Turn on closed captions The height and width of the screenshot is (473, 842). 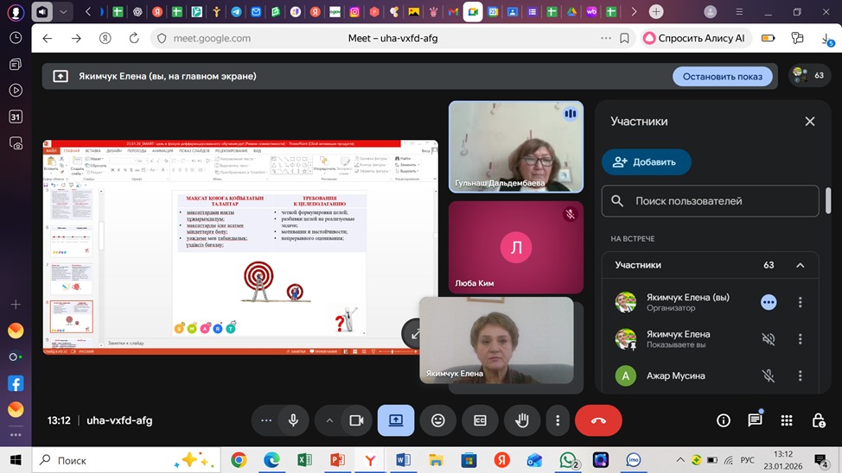point(480,420)
